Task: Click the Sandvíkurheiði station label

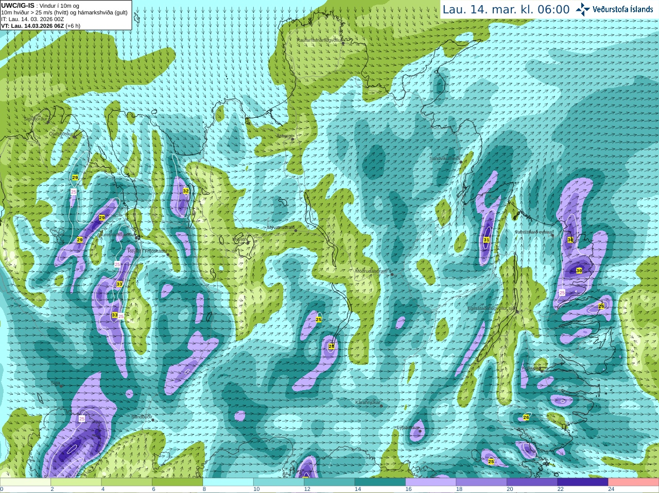Action: tap(445, 159)
